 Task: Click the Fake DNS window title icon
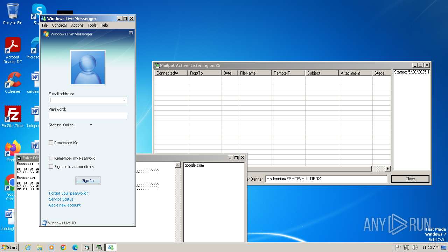(x=19, y=158)
